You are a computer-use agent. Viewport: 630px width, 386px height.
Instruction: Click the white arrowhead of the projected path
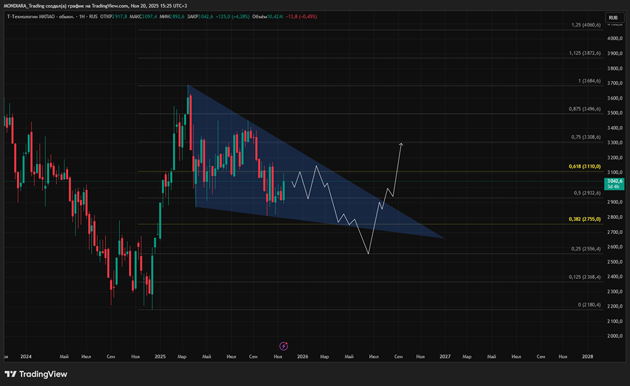pyautogui.click(x=401, y=144)
